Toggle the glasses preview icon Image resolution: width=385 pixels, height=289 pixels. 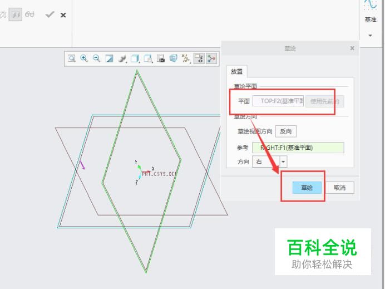[29, 14]
